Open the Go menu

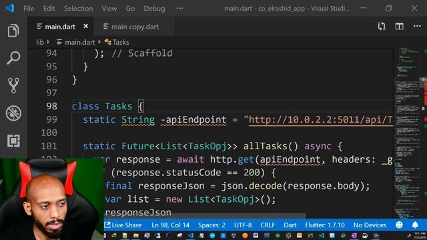pos(130,9)
